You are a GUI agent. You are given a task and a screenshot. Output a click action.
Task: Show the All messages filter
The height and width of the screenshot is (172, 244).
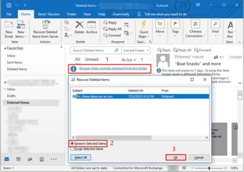point(78,59)
